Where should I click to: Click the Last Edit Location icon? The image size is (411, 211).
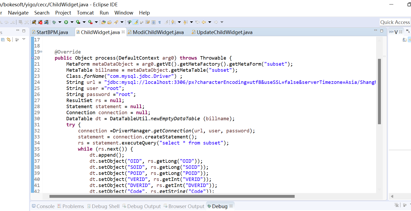pos(197,22)
